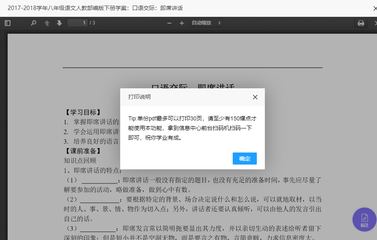This screenshot has width=377, height=240.
Task: Click the 打印说明 dialog title
Action: [139, 97]
